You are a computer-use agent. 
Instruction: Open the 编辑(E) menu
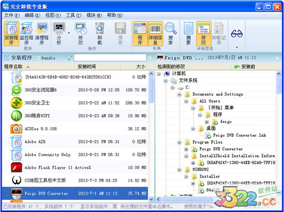32,16
